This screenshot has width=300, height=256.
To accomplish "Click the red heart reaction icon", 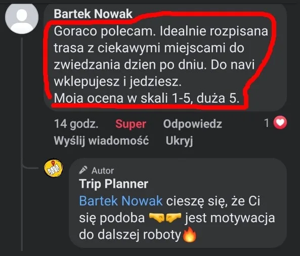I will [280, 122].
